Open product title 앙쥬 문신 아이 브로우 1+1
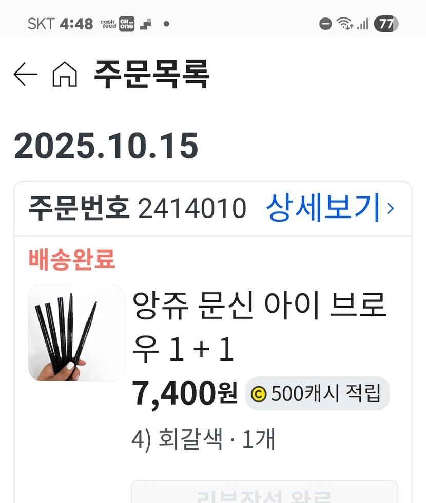This screenshot has height=503, width=426. tap(259, 327)
